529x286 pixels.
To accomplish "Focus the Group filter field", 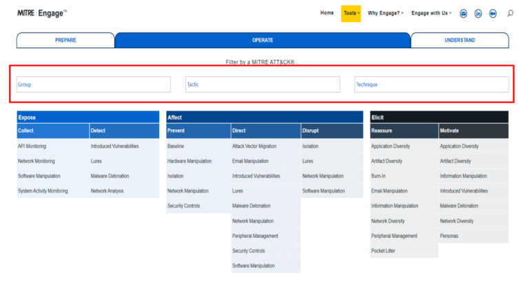I will [x=94, y=85].
